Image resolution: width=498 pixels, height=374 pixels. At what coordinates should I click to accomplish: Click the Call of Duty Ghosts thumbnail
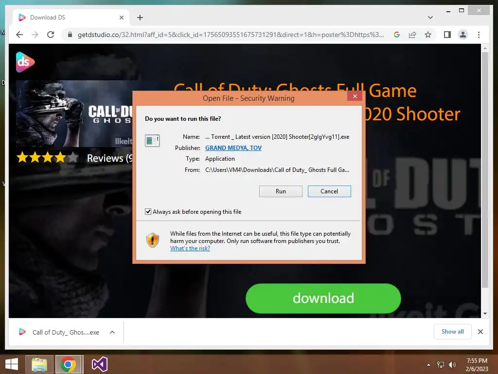pyautogui.click(x=74, y=113)
